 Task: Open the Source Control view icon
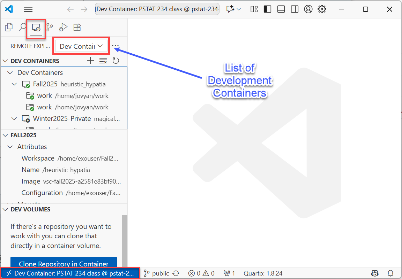[50, 27]
